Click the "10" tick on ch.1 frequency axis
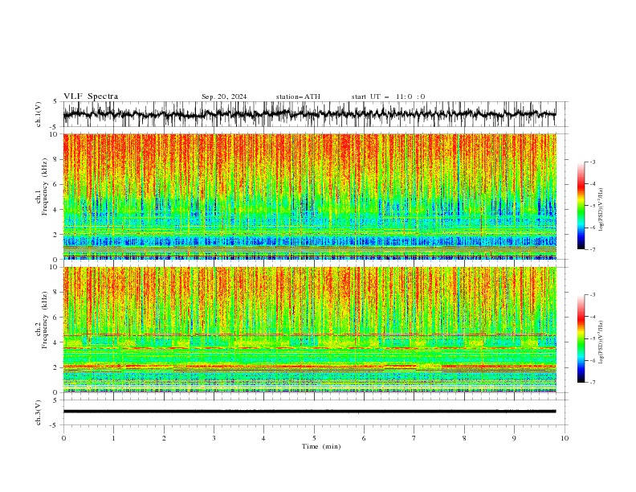The width and height of the screenshot is (636, 492). point(55,134)
